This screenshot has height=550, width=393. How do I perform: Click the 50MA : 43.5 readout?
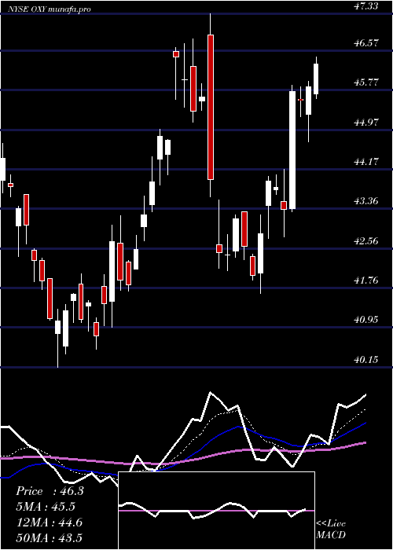click(49, 537)
